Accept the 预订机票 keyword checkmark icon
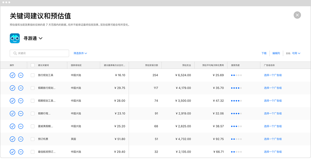Viewport: 311px width, 160px height. pos(12,139)
